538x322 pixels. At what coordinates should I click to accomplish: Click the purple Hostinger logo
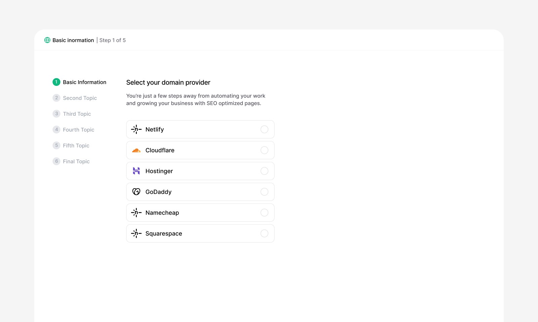click(x=136, y=171)
